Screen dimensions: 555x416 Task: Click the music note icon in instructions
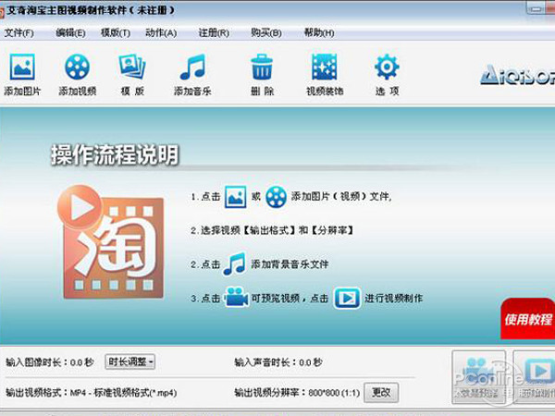(235, 263)
